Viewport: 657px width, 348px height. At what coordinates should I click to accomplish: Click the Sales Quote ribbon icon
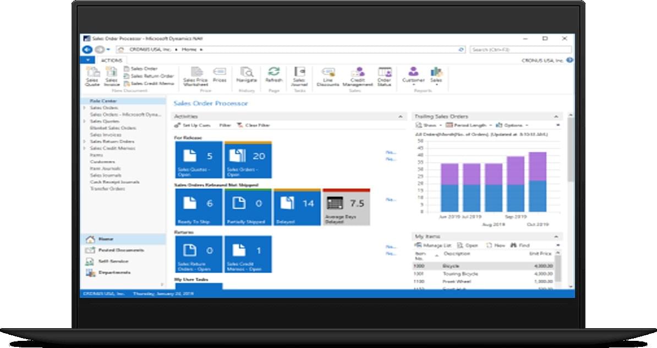tap(92, 76)
